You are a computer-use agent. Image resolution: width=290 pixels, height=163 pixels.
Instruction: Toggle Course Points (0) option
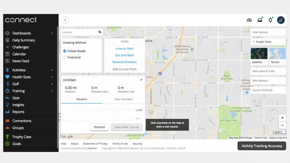pyautogui.click(x=268, y=90)
